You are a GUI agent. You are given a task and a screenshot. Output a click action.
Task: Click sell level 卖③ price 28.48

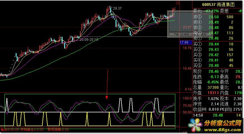coord(214,28)
